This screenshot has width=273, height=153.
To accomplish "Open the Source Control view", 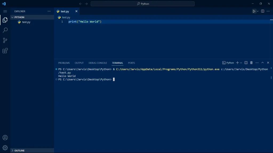I will (x=5, y=40).
